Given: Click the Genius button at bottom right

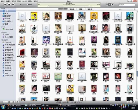Looking at the screenshot, I should tap(129, 102).
